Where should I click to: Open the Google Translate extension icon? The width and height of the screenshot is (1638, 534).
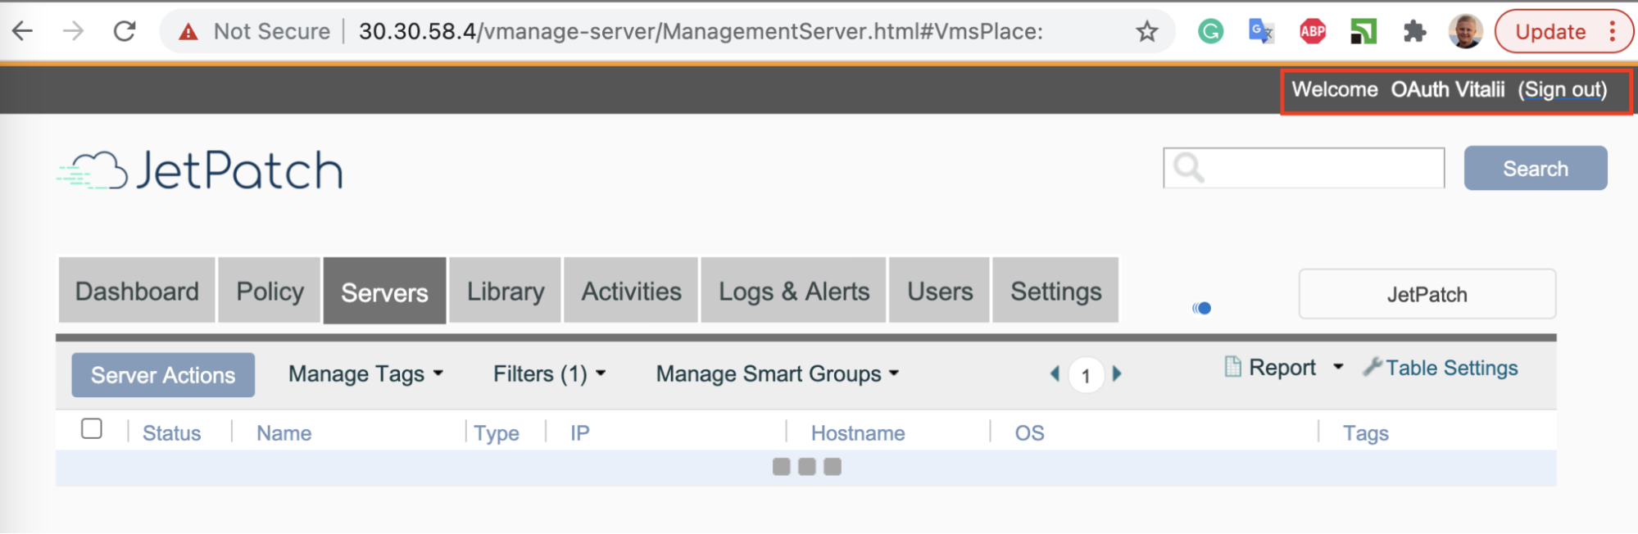[x=1260, y=32]
